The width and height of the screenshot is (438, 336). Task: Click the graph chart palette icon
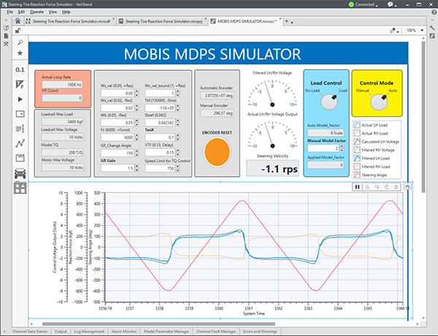point(20,143)
